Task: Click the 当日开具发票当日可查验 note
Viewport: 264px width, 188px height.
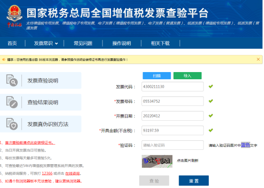Action: click(25, 150)
